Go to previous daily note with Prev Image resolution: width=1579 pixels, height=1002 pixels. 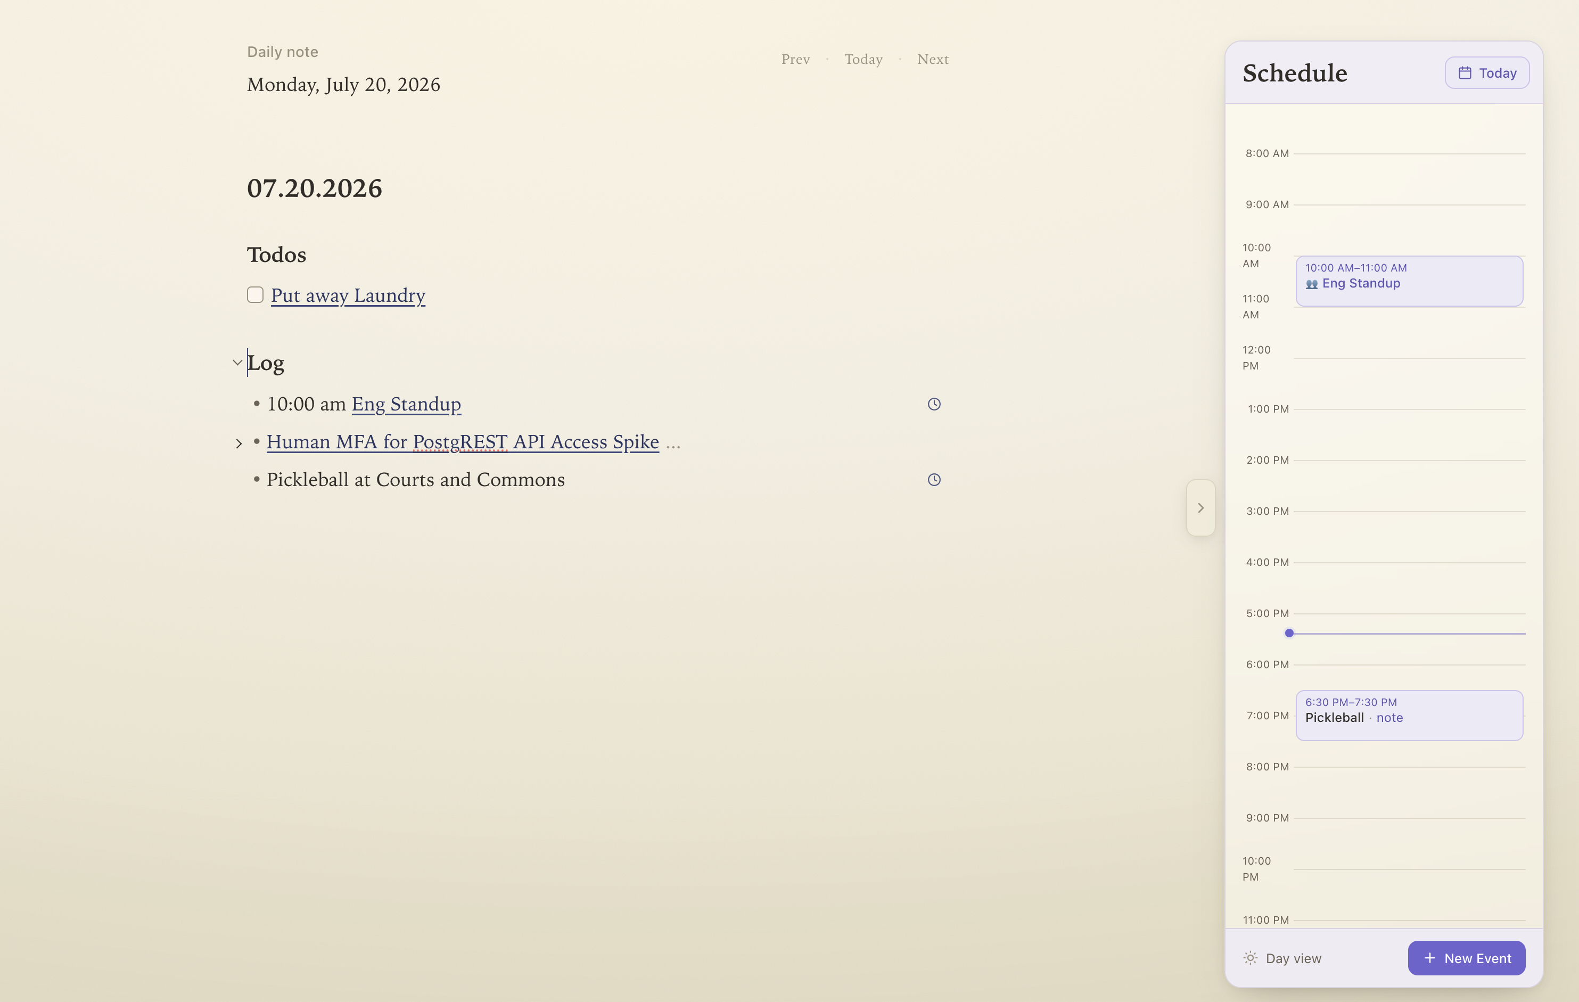[795, 59]
